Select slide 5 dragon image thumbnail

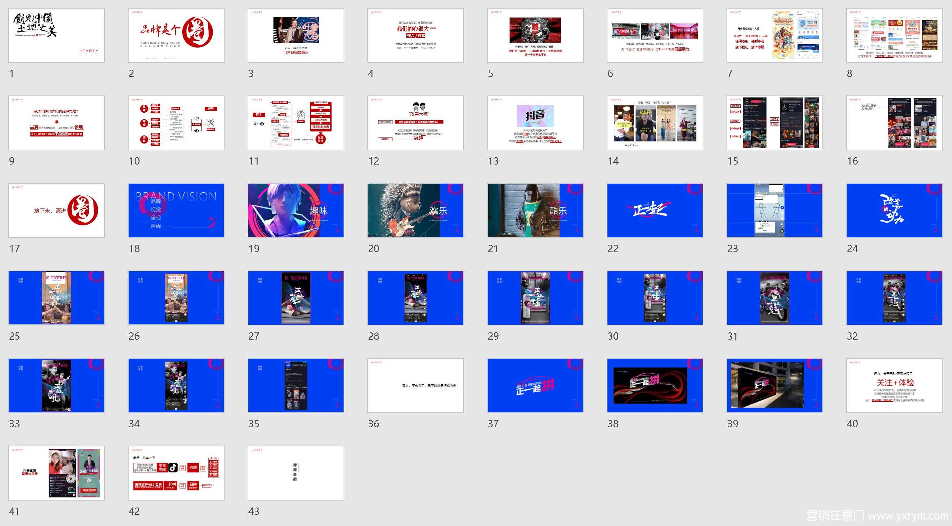tap(535, 35)
